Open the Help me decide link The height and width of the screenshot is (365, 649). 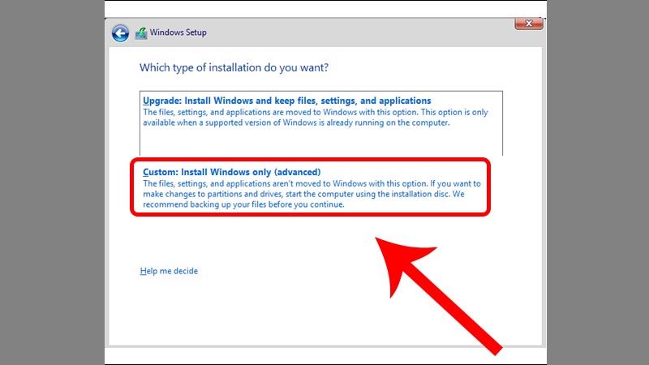[169, 271]
